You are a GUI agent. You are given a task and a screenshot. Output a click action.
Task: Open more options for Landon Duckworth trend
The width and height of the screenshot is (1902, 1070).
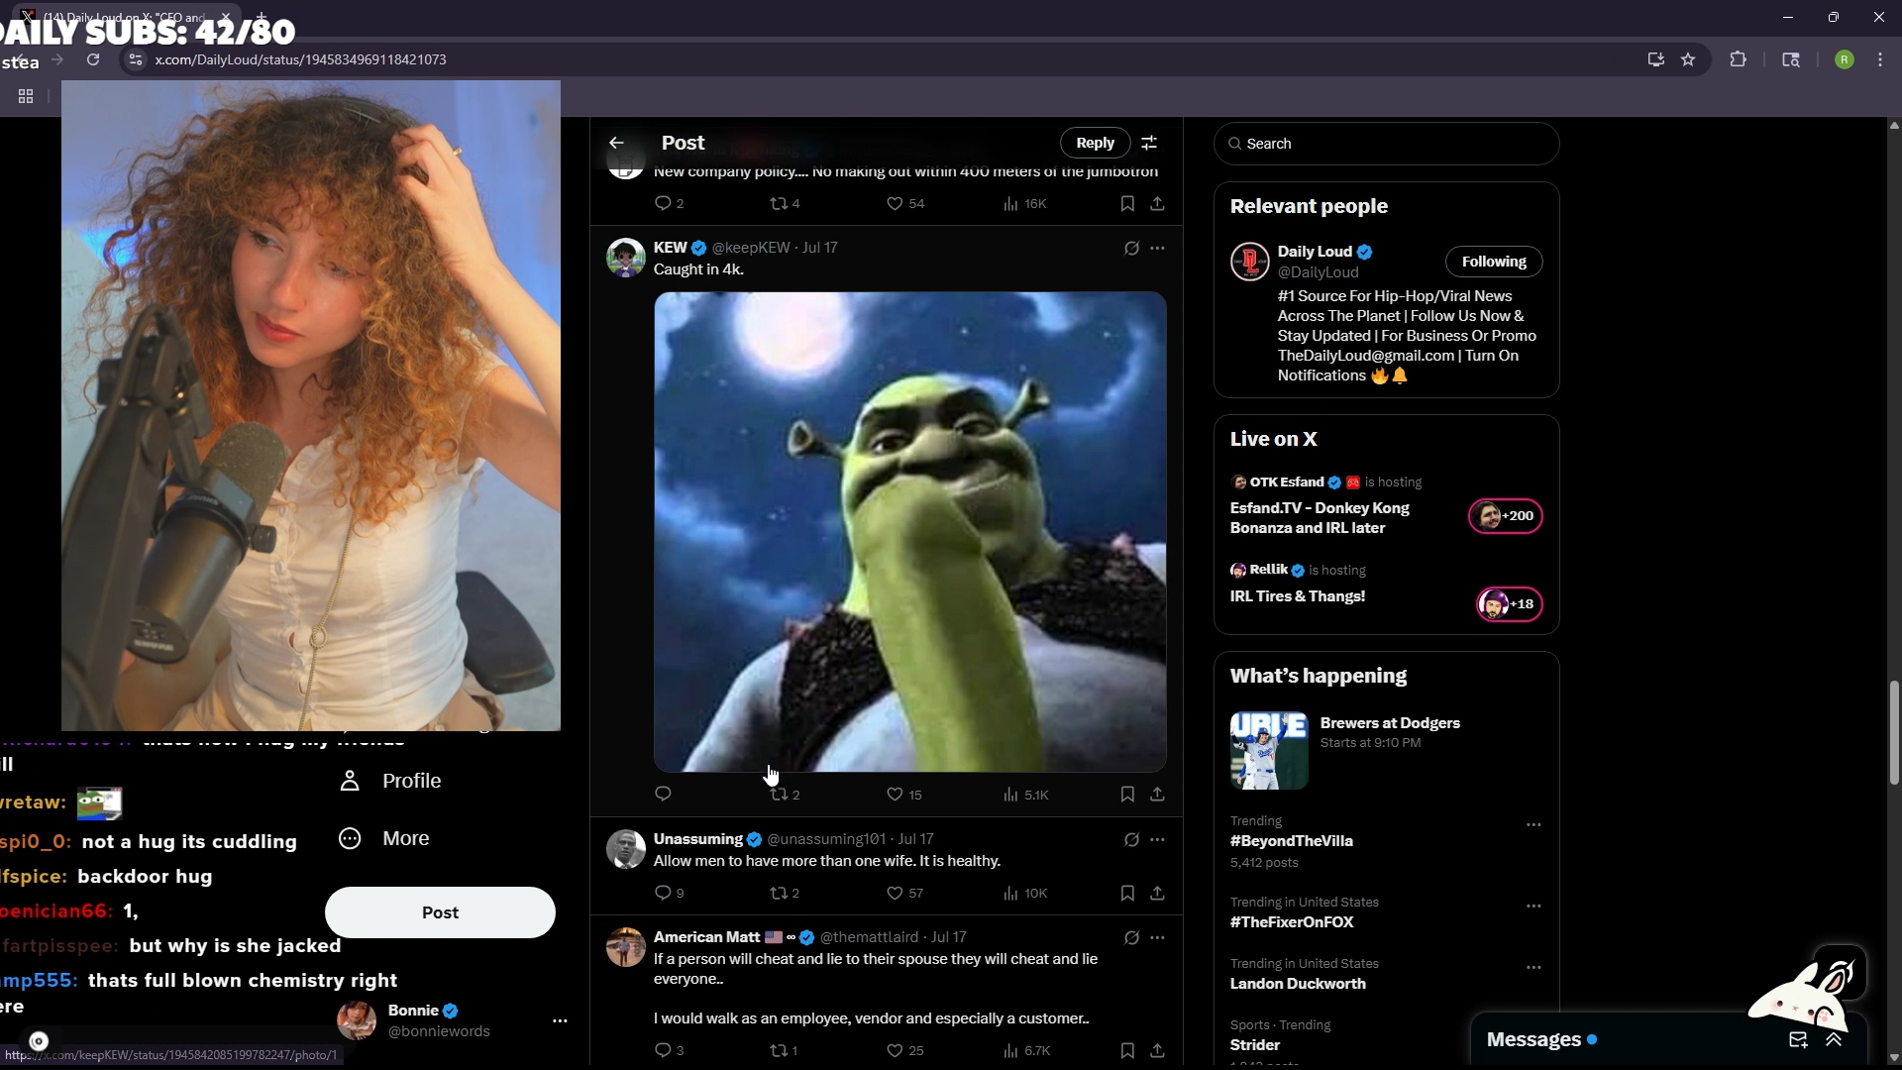click(x=1533, y=967)
